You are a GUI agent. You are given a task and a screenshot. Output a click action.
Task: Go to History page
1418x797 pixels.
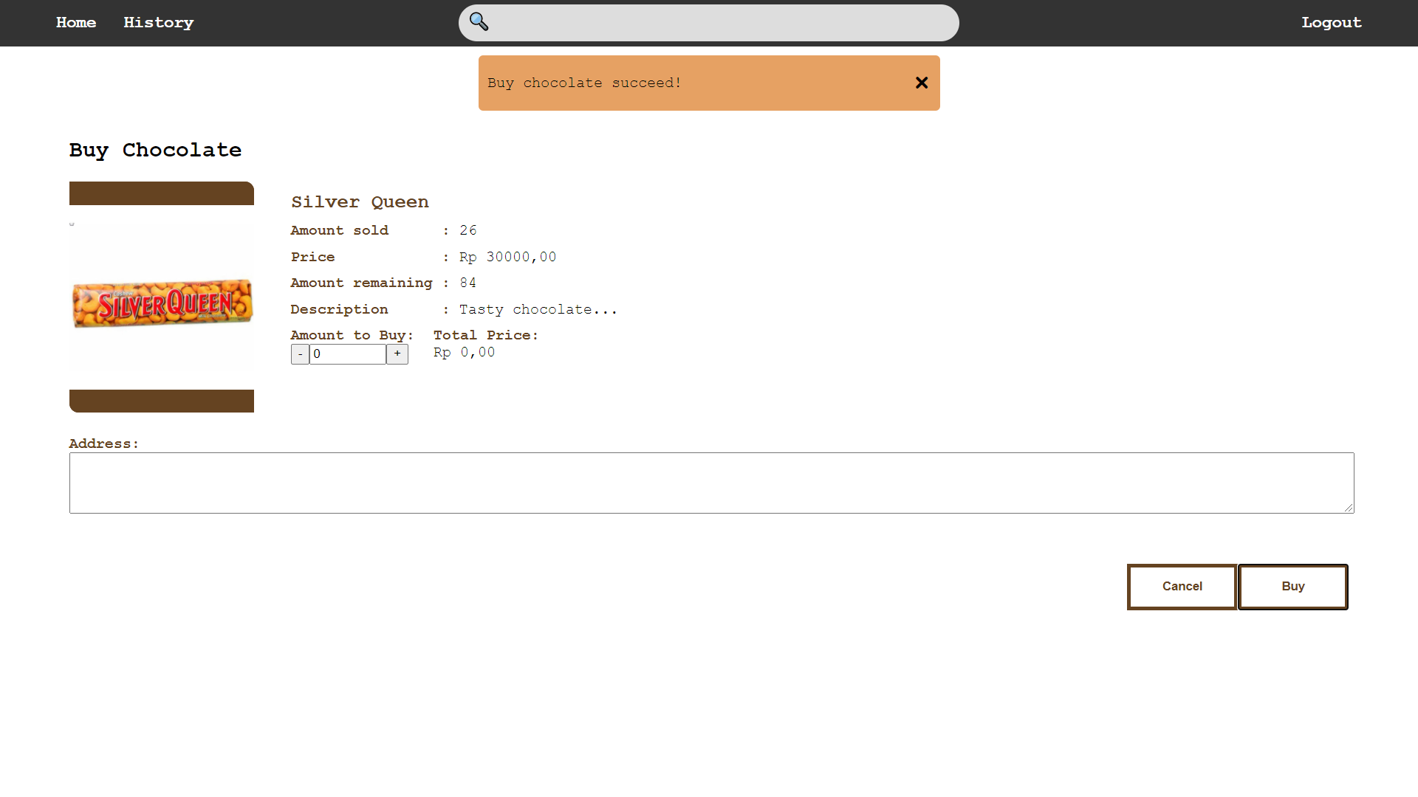pos(158,23)
